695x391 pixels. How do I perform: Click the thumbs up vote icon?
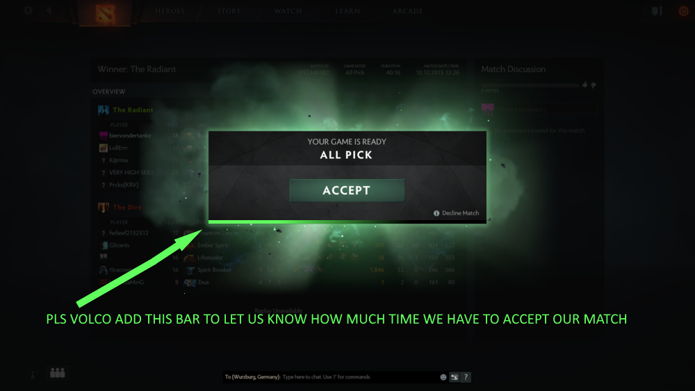coord(585,85)
